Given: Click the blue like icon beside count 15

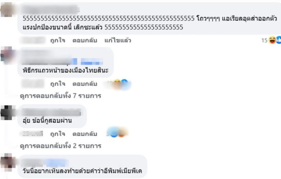Looking at the screenshot, I should click(279, 40).
